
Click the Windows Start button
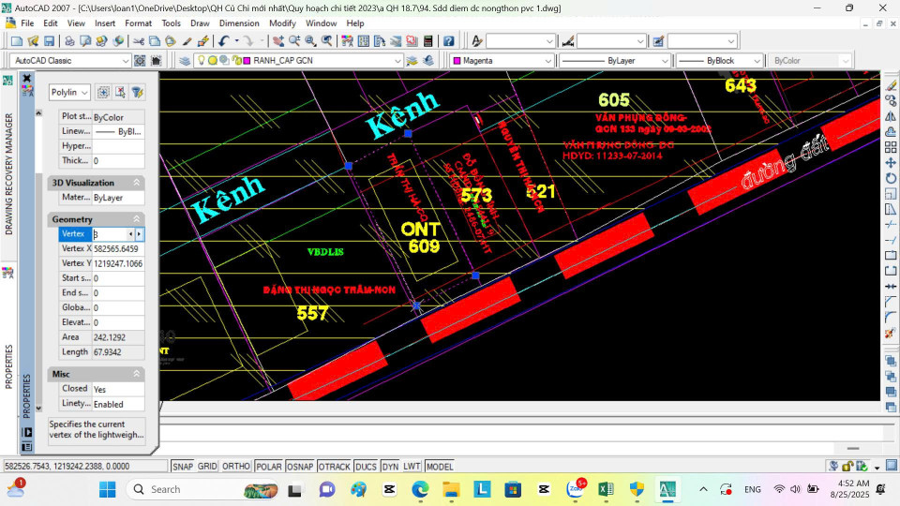pyautogui.click(x=107, y=489)
